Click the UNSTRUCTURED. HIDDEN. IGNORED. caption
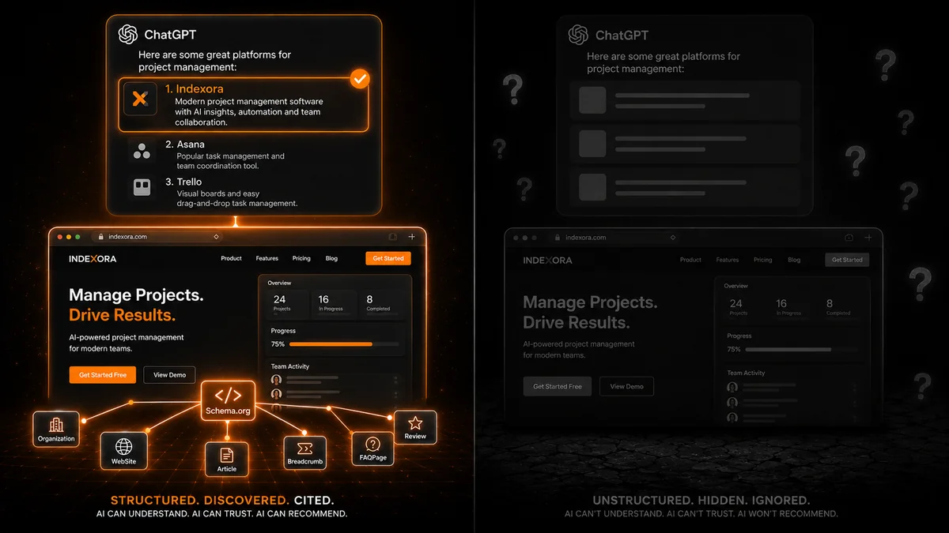This screenshot has width=949, height=533. [701, 501]
